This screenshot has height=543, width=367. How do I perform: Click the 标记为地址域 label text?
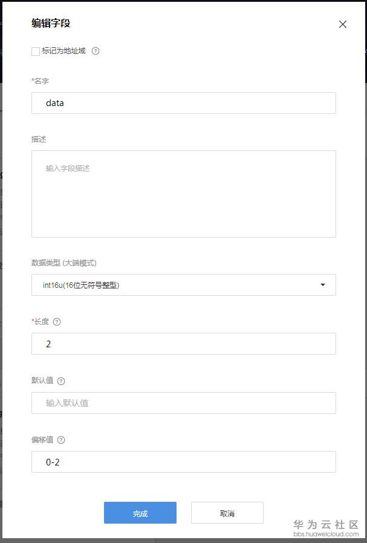click(63, 52)
